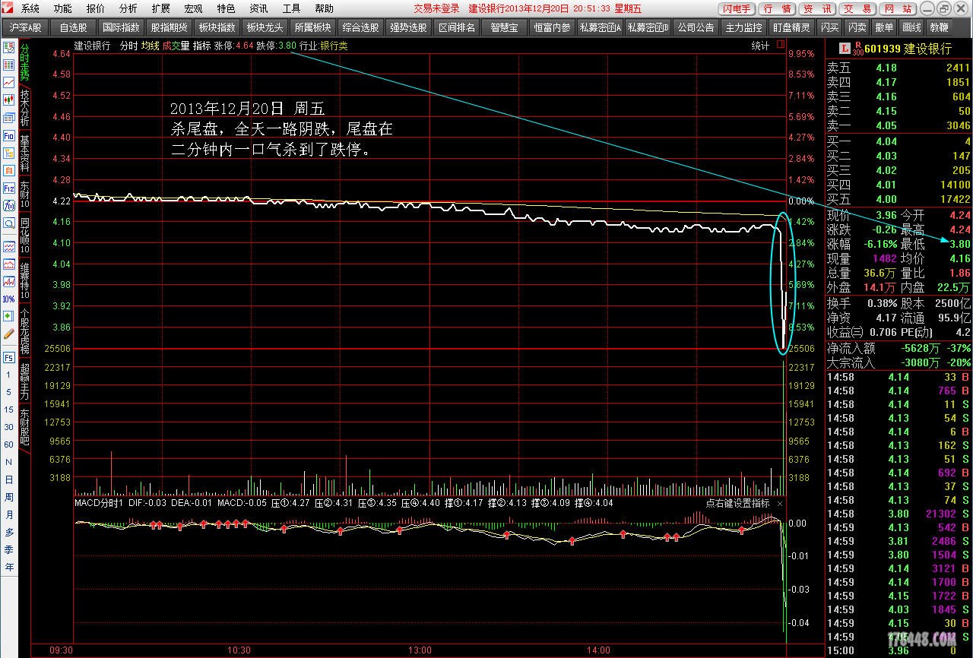Viewport: 973px width, 658px height.
Task: Select the 60-minute period in left sidebar
Action: pyautogui.click(x=9, y=444)
